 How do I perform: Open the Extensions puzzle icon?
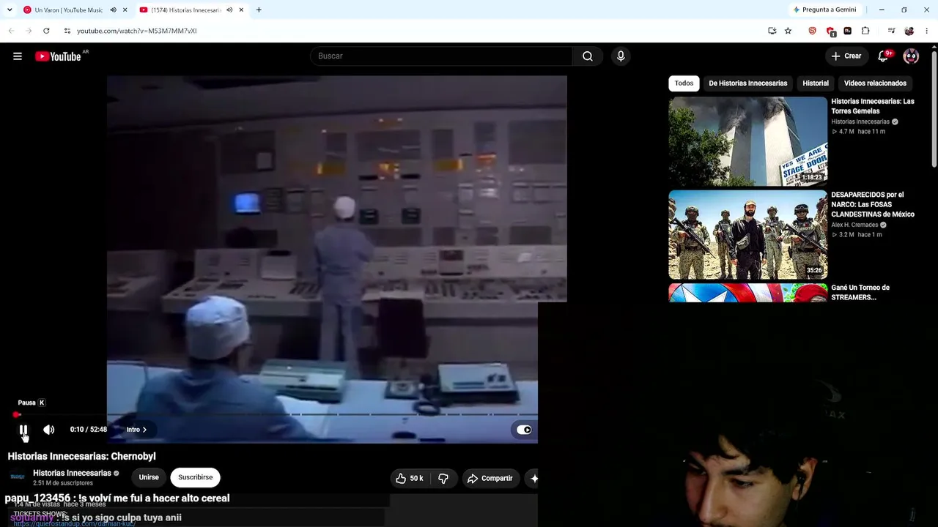pyautogui.click(x=865, y=31)
